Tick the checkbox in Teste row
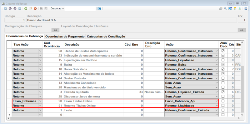The width and height of the screenshot is (250, 124). click(223, 110)
